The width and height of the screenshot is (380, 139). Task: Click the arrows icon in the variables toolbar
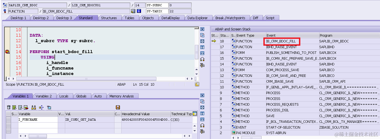41,107
